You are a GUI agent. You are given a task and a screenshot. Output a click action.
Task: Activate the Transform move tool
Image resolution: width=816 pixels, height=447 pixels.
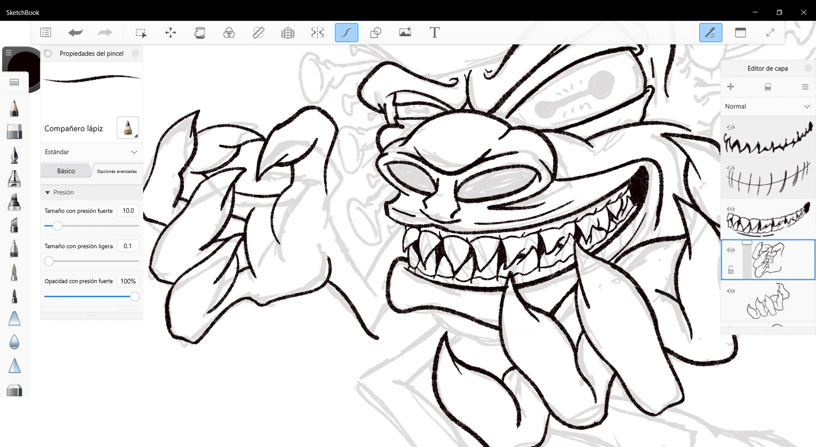pyautogui.click(x=170, y=33)
